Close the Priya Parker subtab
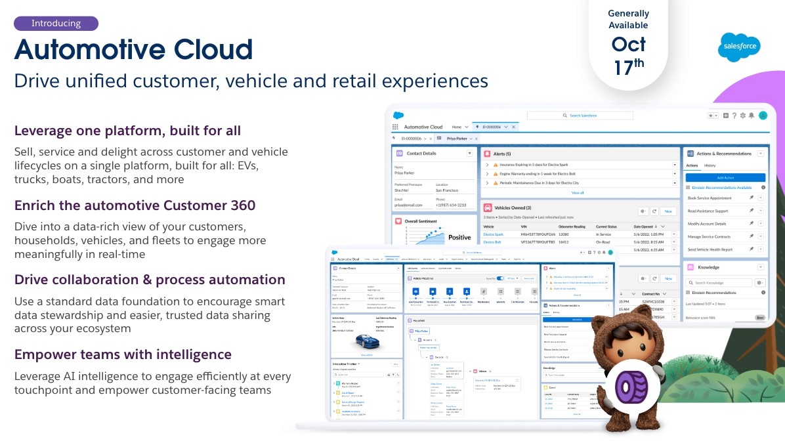 point(476,138)
